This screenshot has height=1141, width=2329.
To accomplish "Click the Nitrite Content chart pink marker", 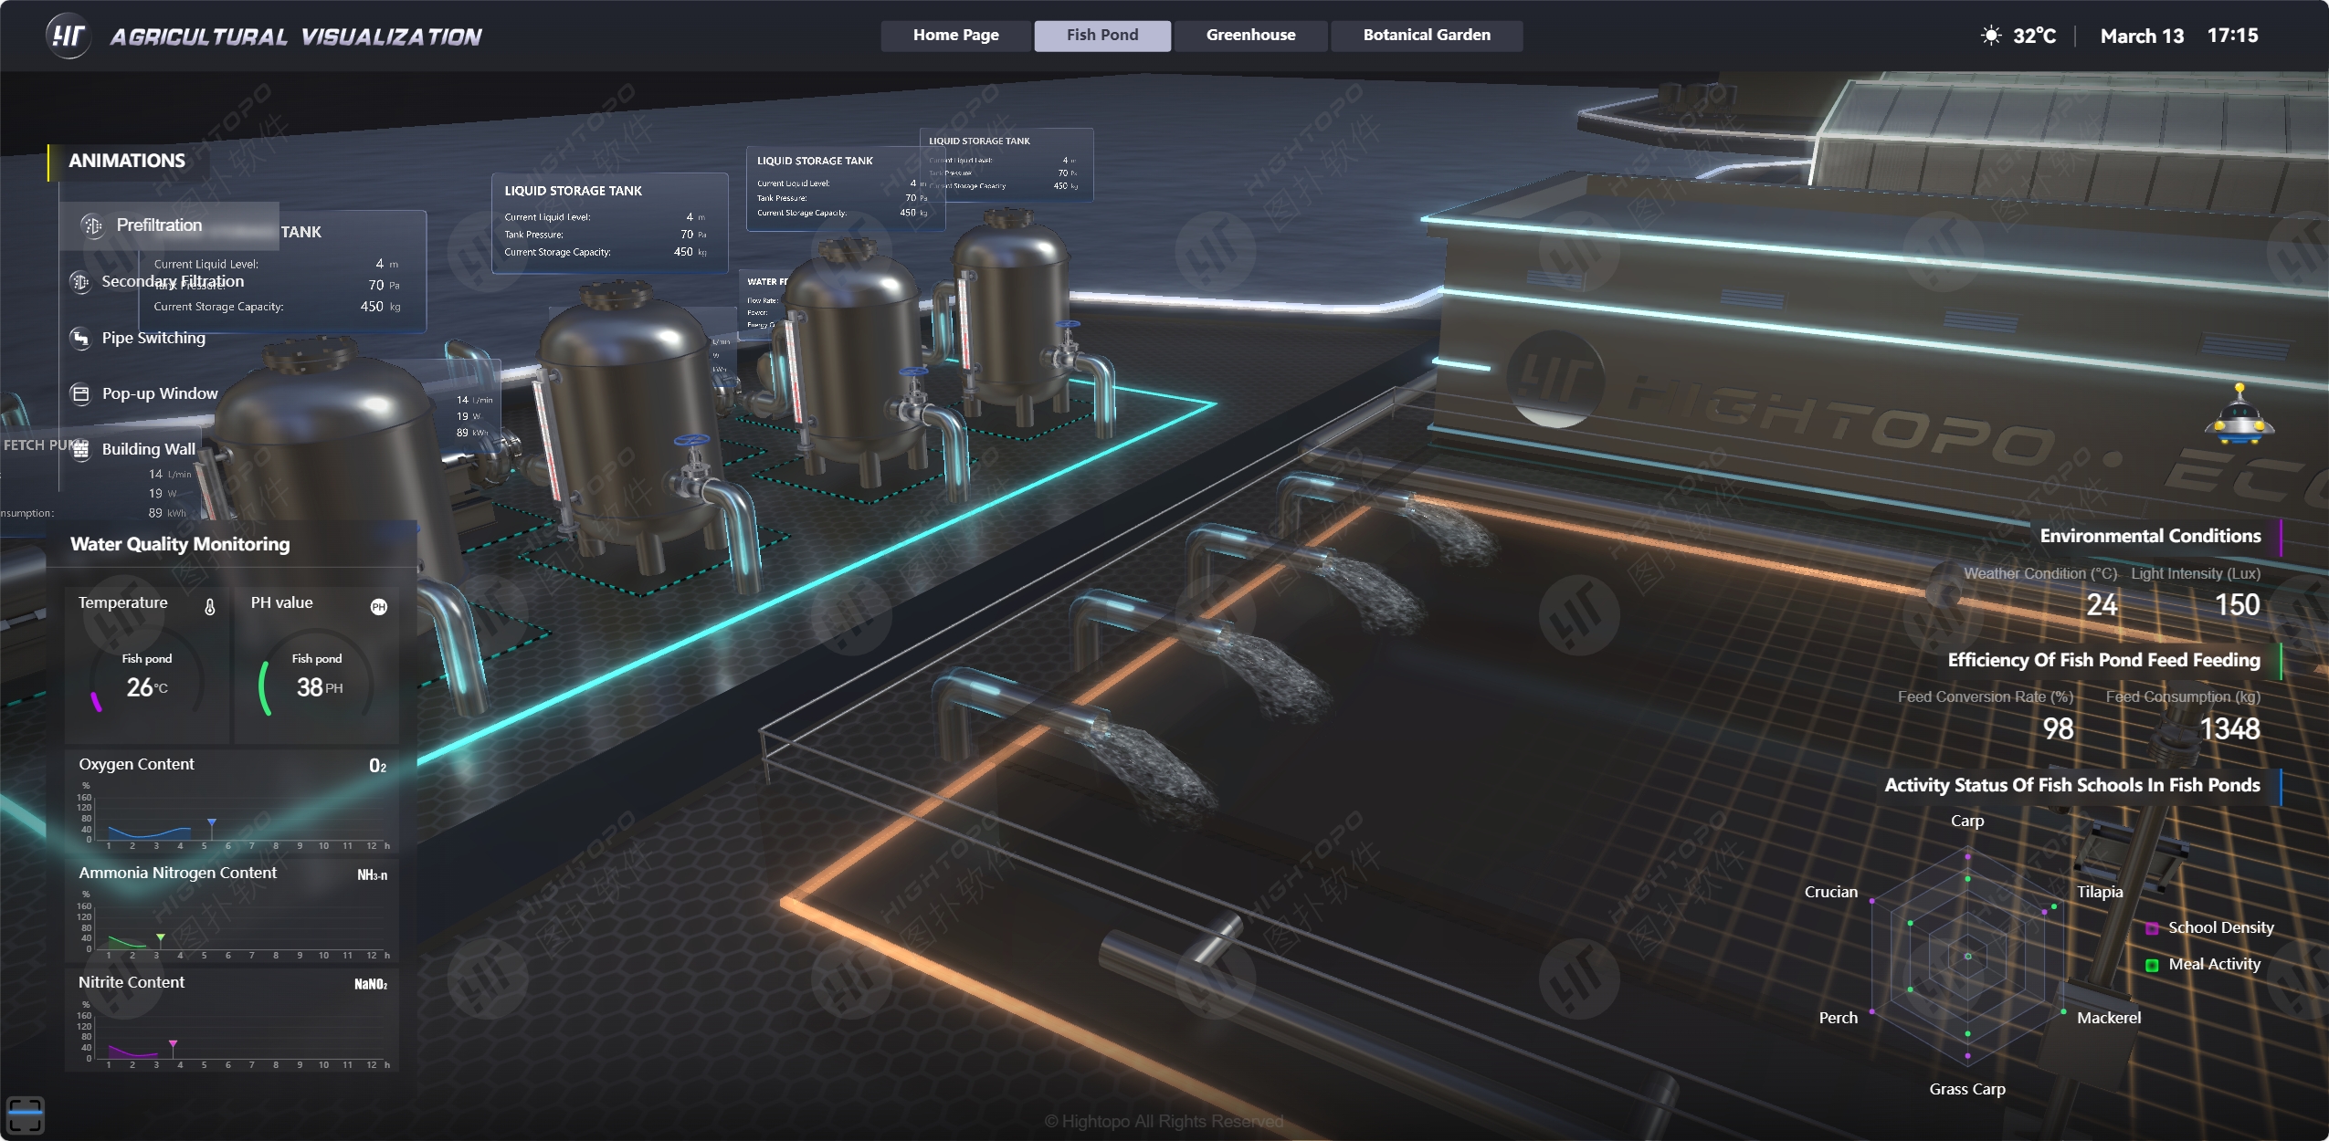I will pos(173,1043).
